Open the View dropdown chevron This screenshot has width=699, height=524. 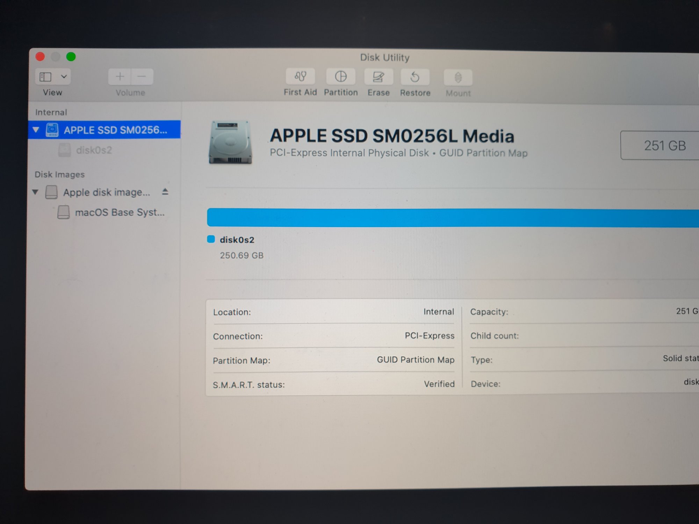click(x=64, y=76)
